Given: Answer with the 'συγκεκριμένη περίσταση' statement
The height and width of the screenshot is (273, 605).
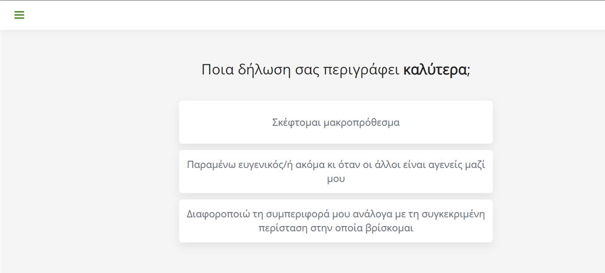Looking at the screenshot, I should 335,220.
